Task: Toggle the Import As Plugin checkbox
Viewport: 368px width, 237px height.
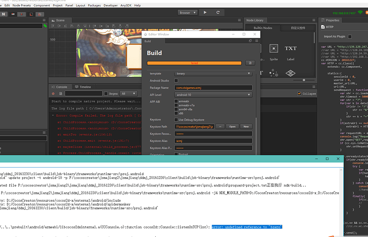Action: pyautogui.click(x=350, y=36)
